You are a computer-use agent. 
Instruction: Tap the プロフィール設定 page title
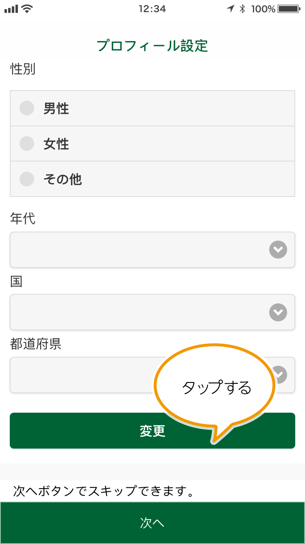[x=152, y=46]
